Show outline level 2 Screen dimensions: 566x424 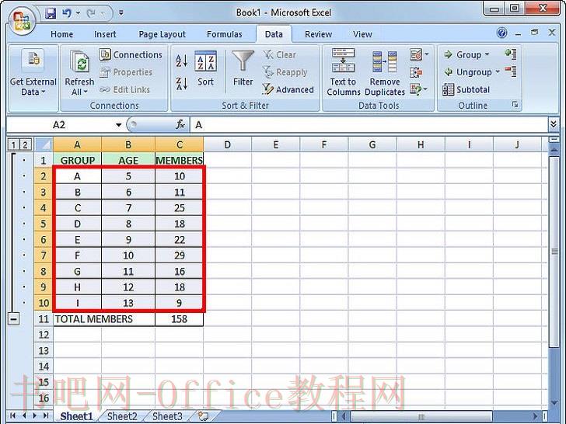click(x=25, y=145)
